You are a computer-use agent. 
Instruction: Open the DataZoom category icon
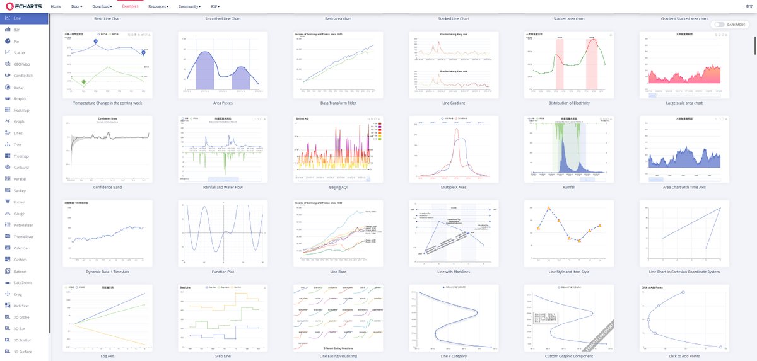click(x=6, y=282)
